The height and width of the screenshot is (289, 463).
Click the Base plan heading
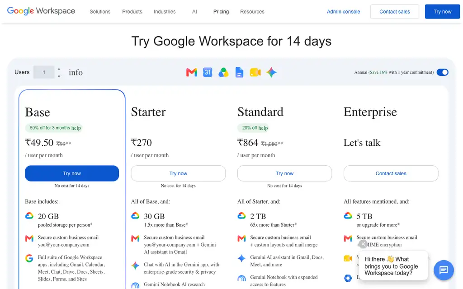38,112
